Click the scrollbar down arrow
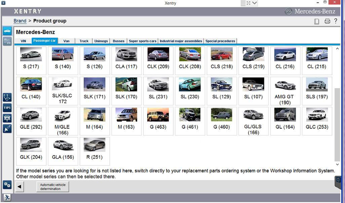 [337, 164]
